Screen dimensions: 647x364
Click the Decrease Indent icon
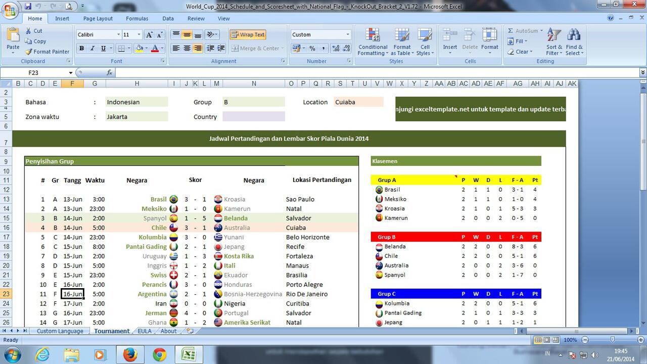pos(211,49)
